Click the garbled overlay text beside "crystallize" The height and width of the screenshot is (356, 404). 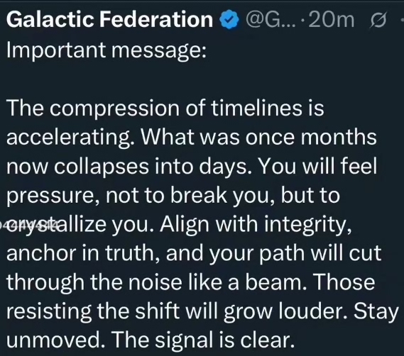[31, 224]
